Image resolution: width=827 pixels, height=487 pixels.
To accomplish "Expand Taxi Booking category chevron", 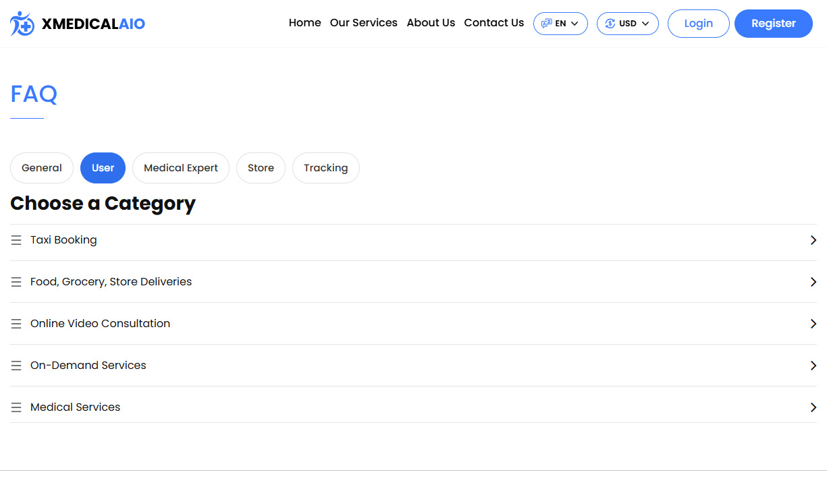I will (x=813, y=240).
